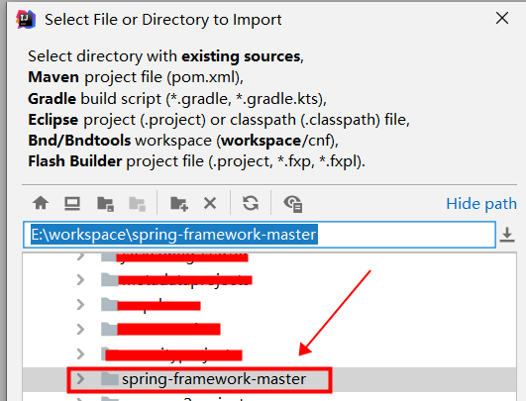Refresh the file tree

tap(251, 203)
